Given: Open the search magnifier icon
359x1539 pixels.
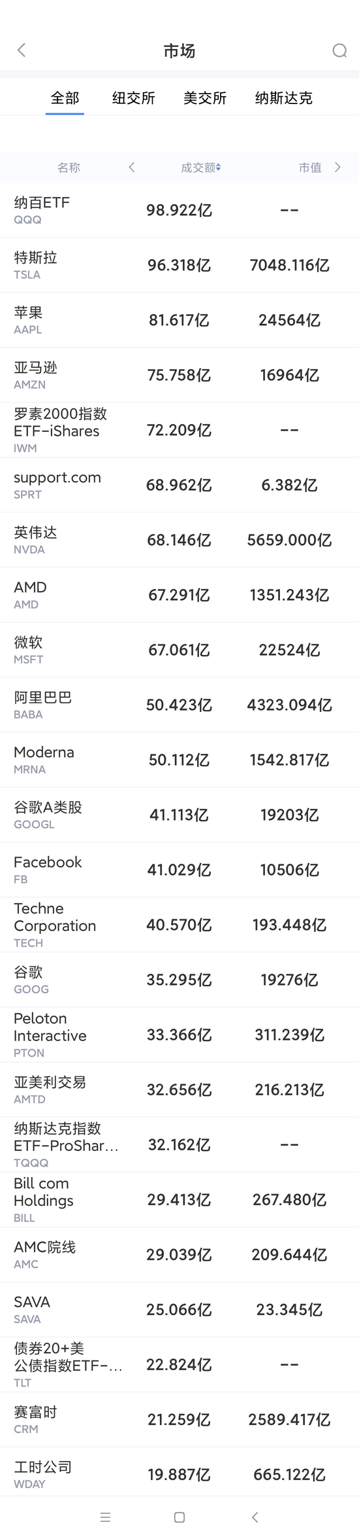Looking at the screenshot, I should tap(339, 50).
